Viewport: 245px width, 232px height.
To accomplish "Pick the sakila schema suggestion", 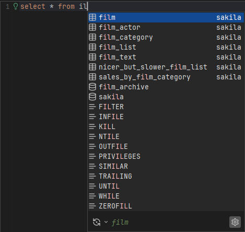I will click(166, 97).
